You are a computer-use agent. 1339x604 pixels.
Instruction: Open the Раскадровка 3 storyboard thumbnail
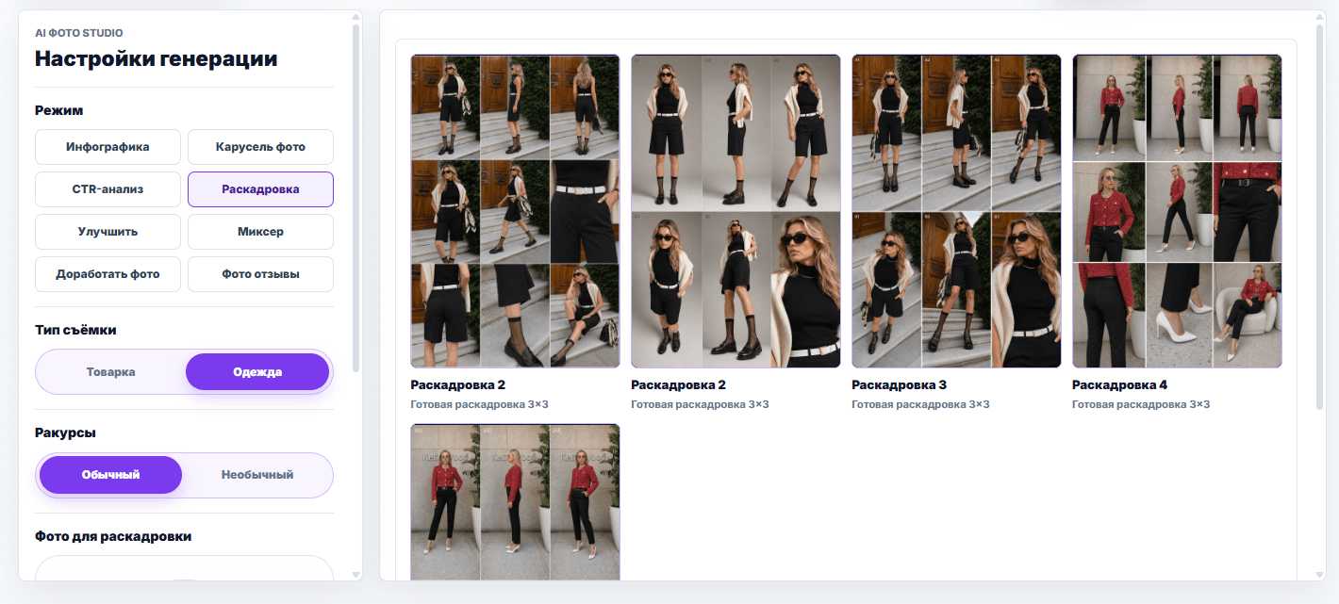click(x=956, y=211)
